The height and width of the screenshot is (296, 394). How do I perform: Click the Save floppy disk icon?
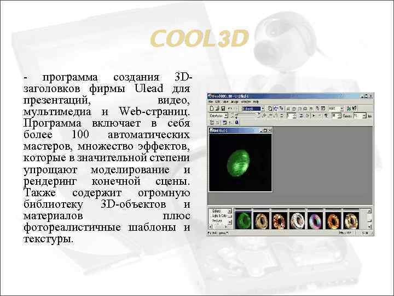(223, 109)
